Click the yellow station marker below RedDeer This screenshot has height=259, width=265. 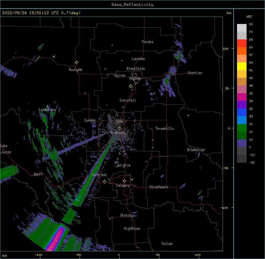coord(131,86)
